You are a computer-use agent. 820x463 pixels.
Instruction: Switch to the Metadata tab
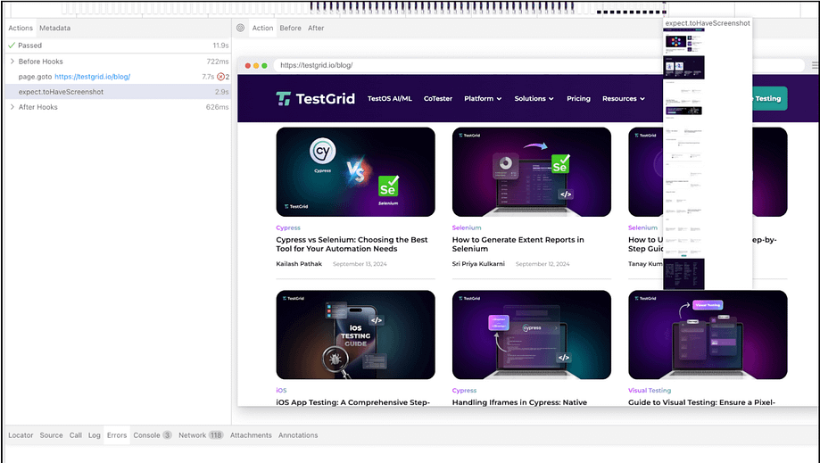click(x=55, y=28)
